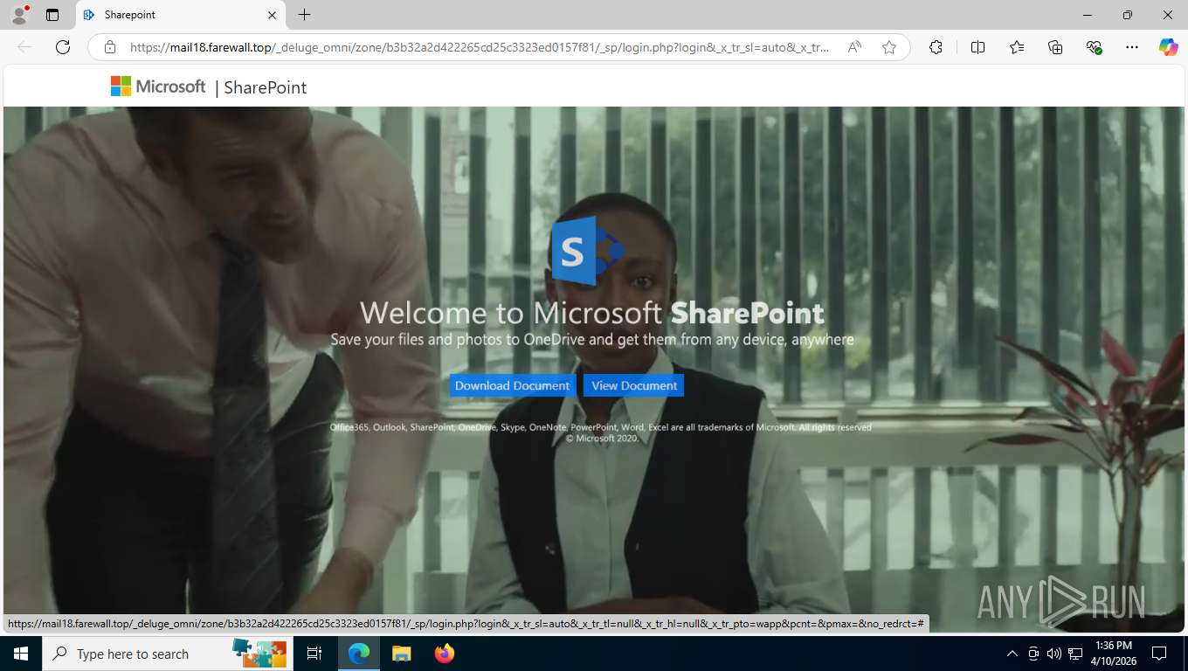Click the Type here to search box
Screen dimensions: 1188x671
[166, 654]
